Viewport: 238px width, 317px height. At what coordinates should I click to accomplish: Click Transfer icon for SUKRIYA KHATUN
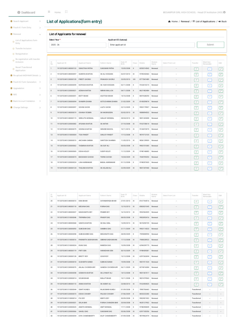[x=196, y=75]
